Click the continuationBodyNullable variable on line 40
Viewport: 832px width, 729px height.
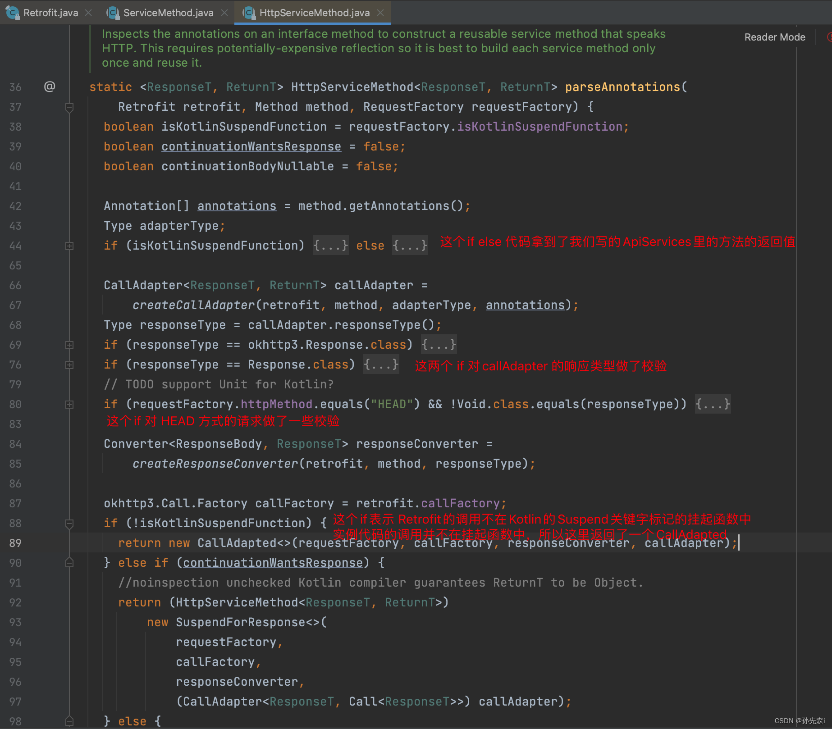coord(247,166)
